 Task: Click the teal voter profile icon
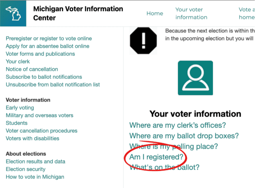pyautogui.click(x=195, y=78)
